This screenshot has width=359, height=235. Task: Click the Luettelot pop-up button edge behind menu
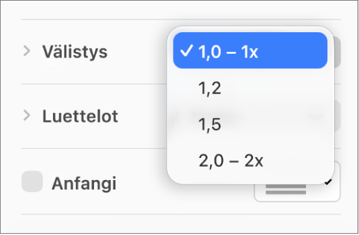click(338, 116)
